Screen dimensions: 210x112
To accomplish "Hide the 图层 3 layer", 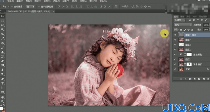I will [175, 45].
